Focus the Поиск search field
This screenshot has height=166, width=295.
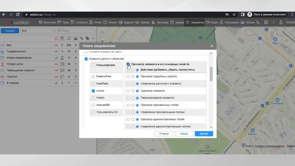(76, 31)
